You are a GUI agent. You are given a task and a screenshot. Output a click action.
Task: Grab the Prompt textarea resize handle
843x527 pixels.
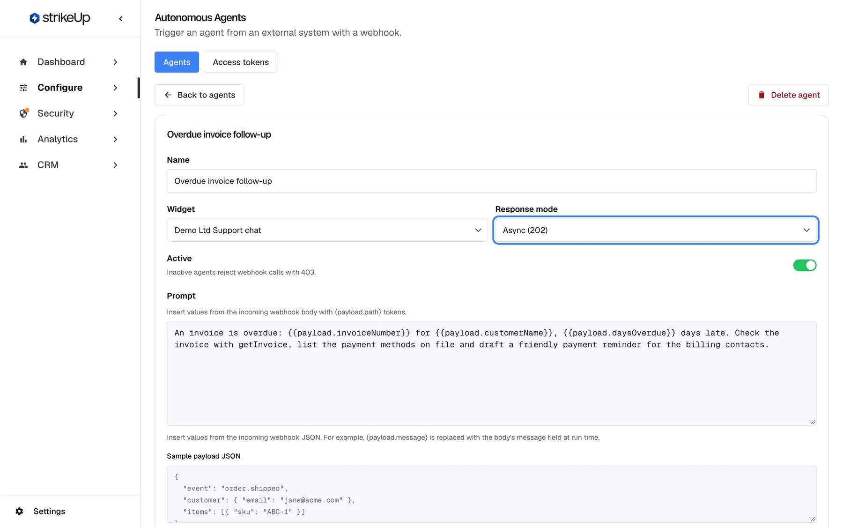pyautogui.click(x=813, y=422)
